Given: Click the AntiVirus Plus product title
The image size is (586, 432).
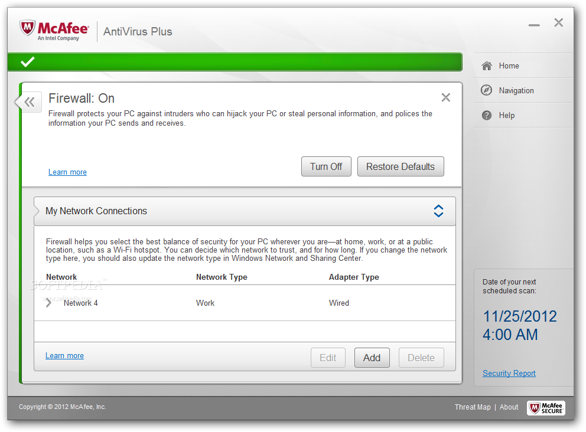Looking at the screenshot, I should click(x=138, y=31).
